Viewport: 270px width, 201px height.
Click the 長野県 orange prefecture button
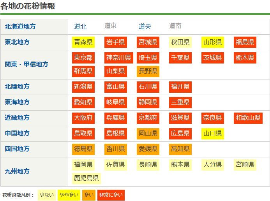point(148,71)
